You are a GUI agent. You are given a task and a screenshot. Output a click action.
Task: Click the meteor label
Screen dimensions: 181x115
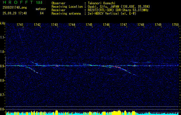click(x=41, y=9)
